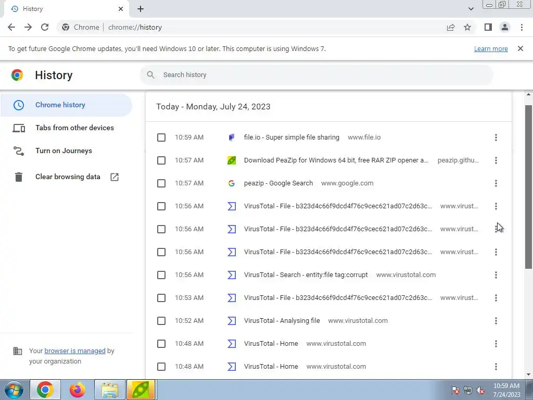Tick checkbox for first 10:56 AM VirusTotal File
533x400 pixels.
[x=161, y=206]
